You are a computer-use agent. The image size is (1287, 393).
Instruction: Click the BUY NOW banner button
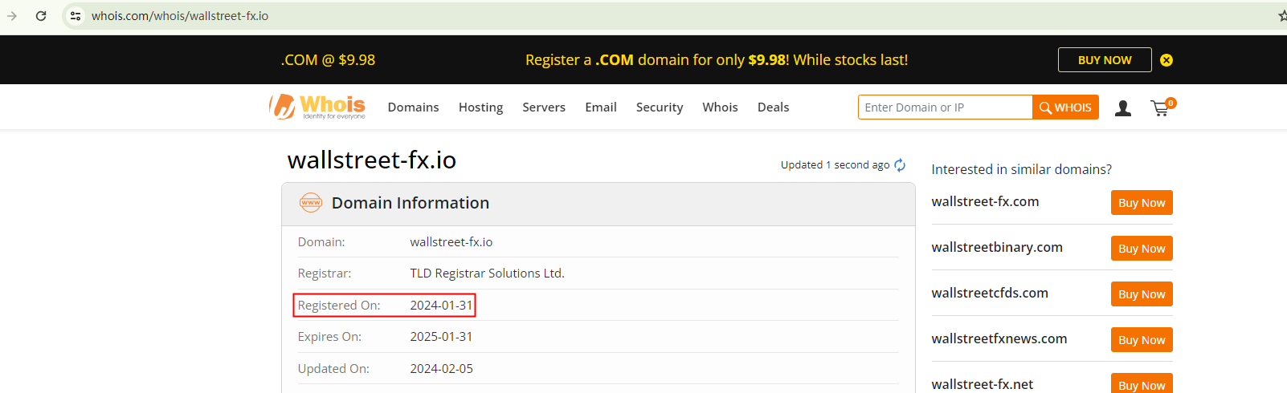(1105, 60)
